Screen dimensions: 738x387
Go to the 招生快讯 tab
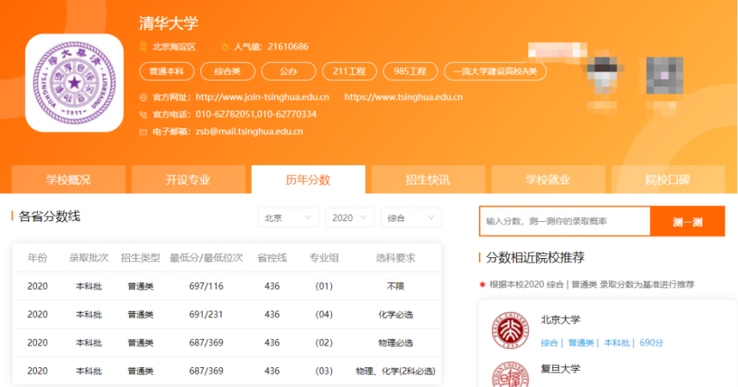point(428,180)
